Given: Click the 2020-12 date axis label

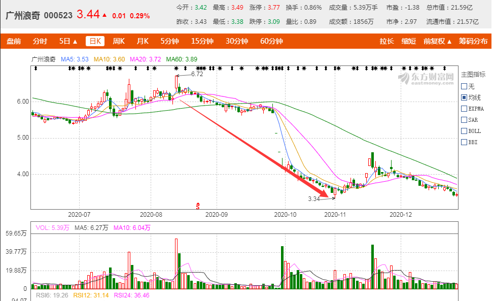Looking at the screenshot, I should (401, 215).
